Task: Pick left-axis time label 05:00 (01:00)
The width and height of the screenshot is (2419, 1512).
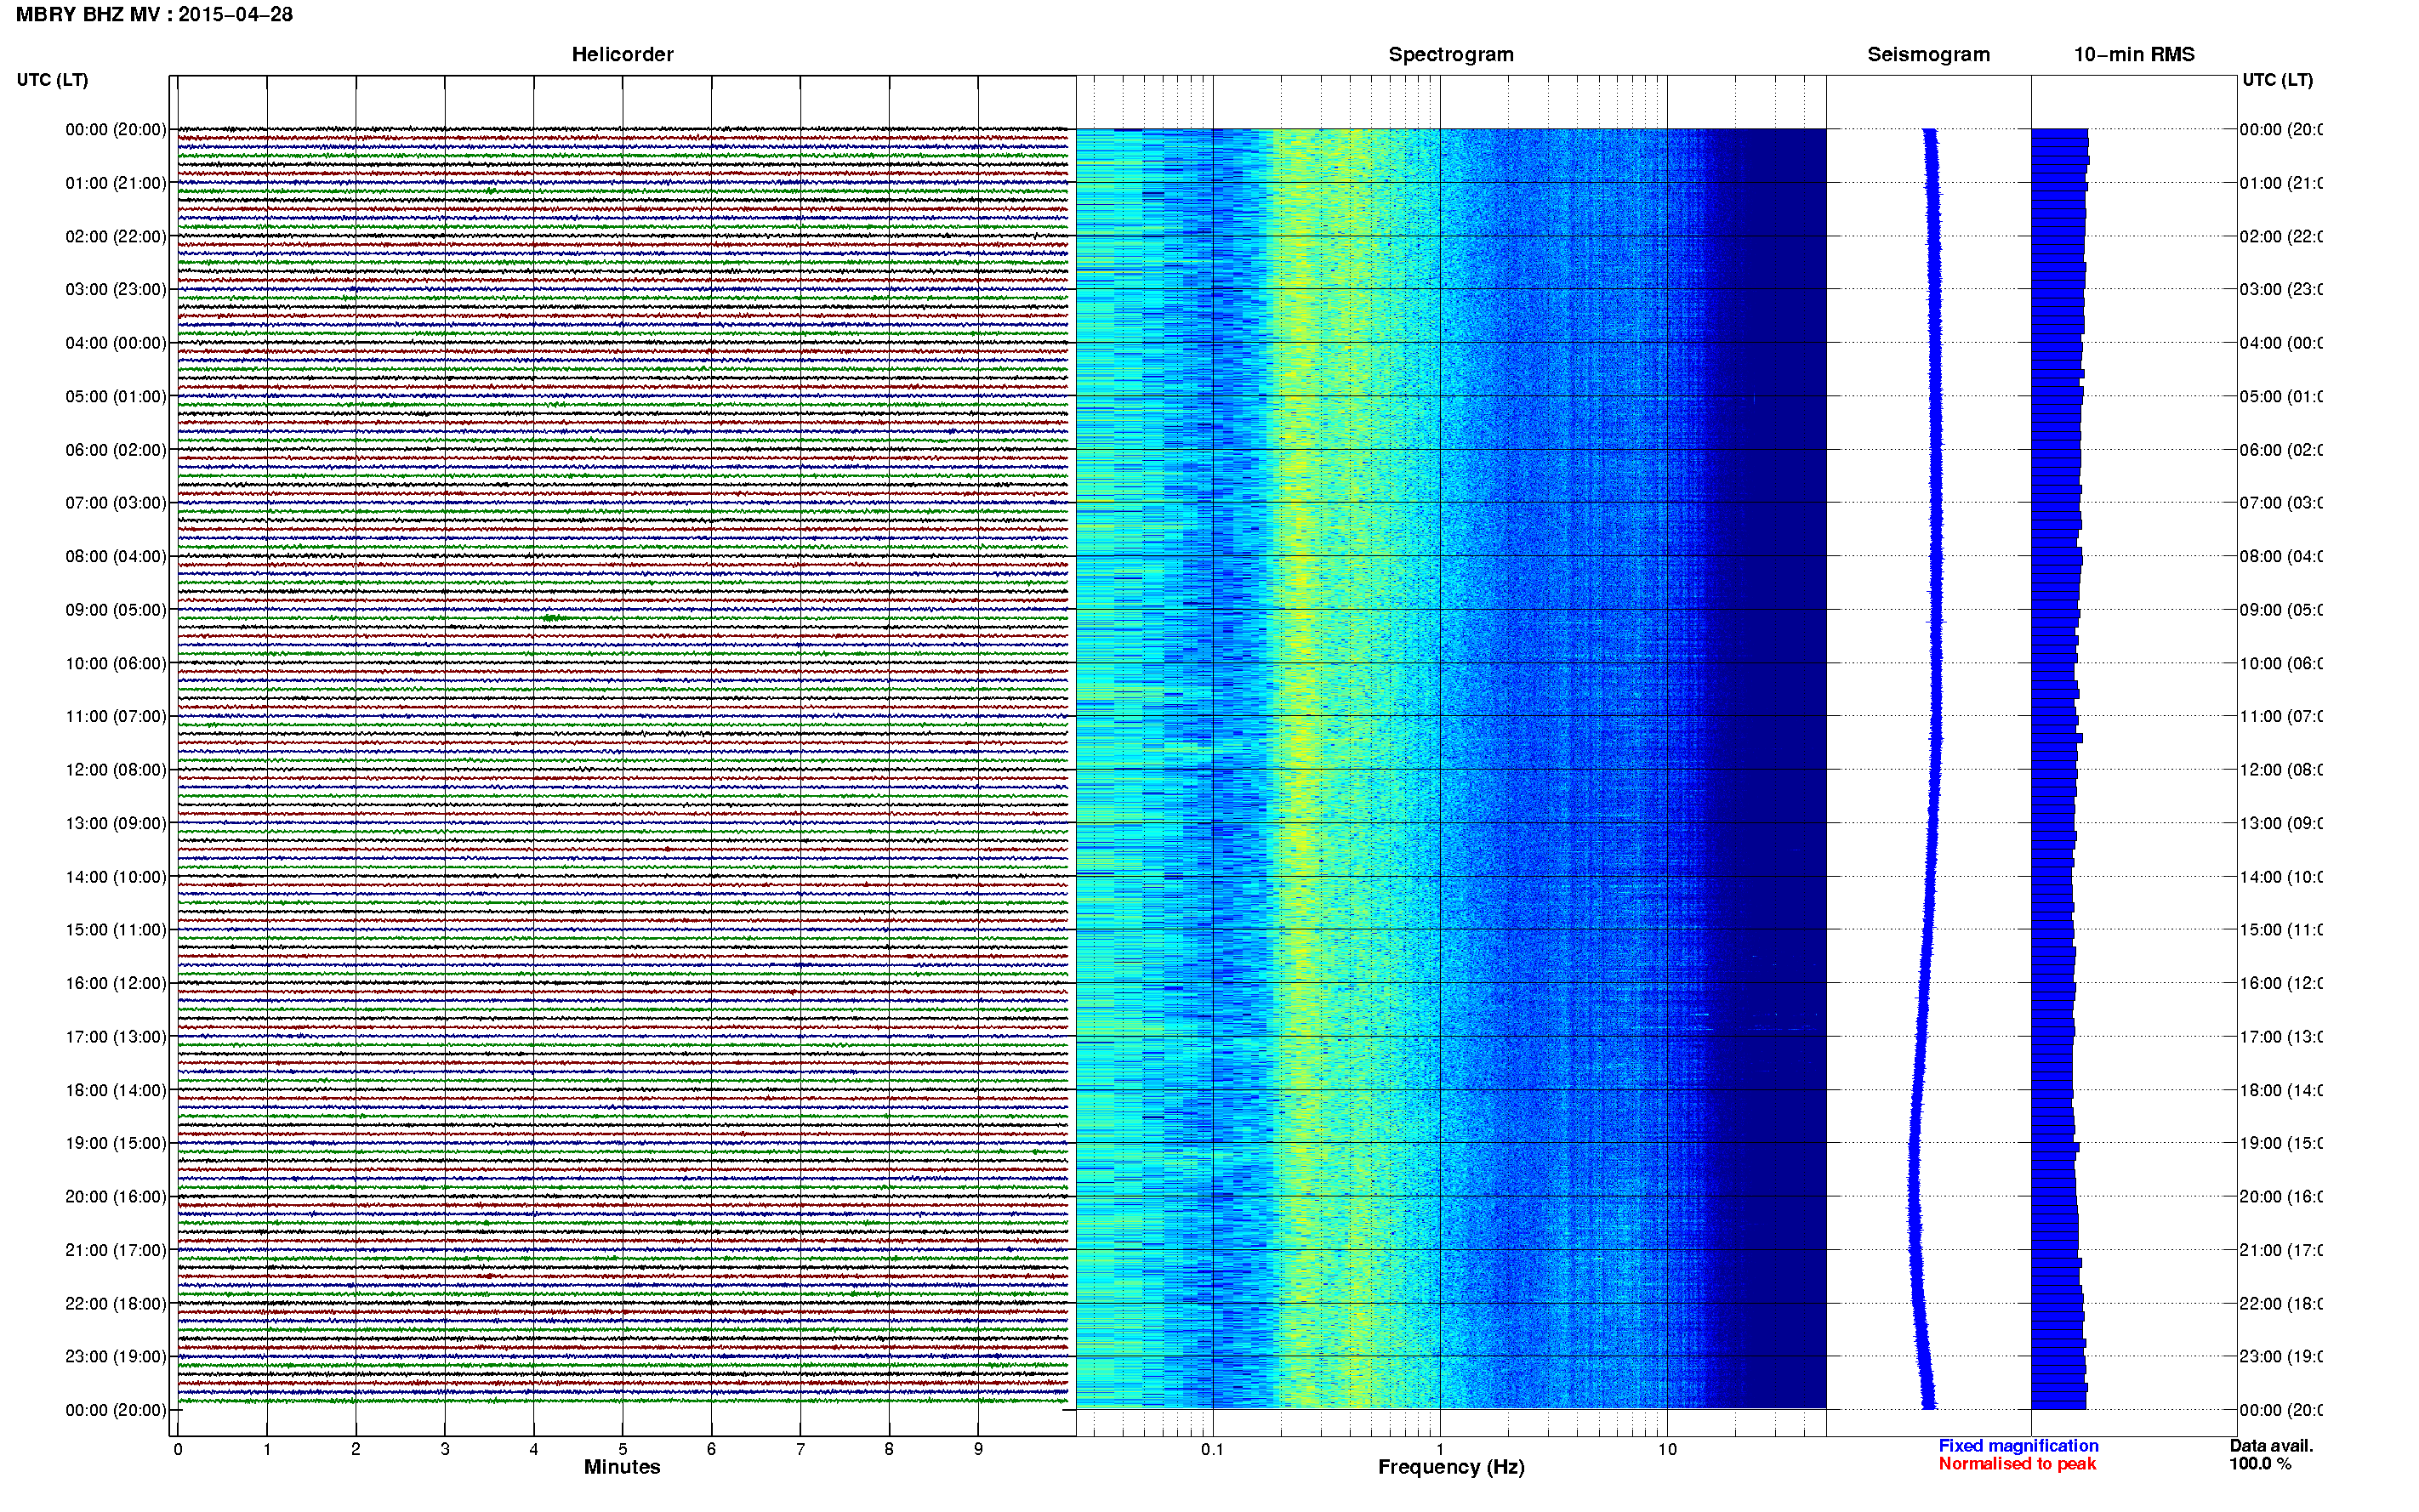Action: tap(116, 397)
